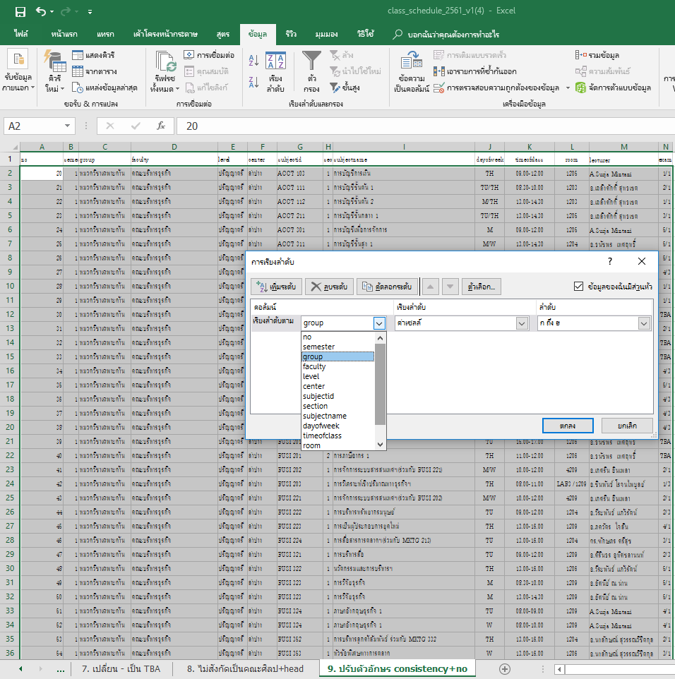Open the Formulas ribbon tab
This screenshot has width=675, height=679.
tap(223, 34)
